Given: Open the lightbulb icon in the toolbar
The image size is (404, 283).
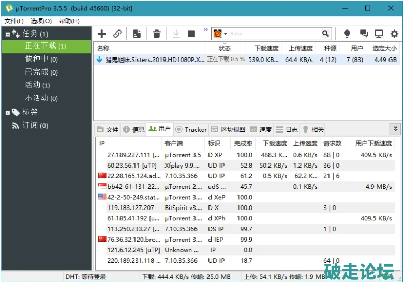Looking at the screenshot, I should click(347, 34).
